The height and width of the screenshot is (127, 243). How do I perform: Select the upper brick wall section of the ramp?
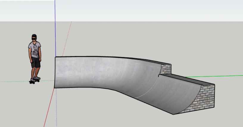click(x=166, y=69)
